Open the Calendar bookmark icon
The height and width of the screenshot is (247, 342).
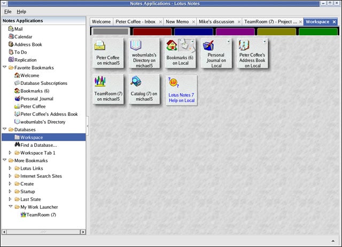[11, 37]
